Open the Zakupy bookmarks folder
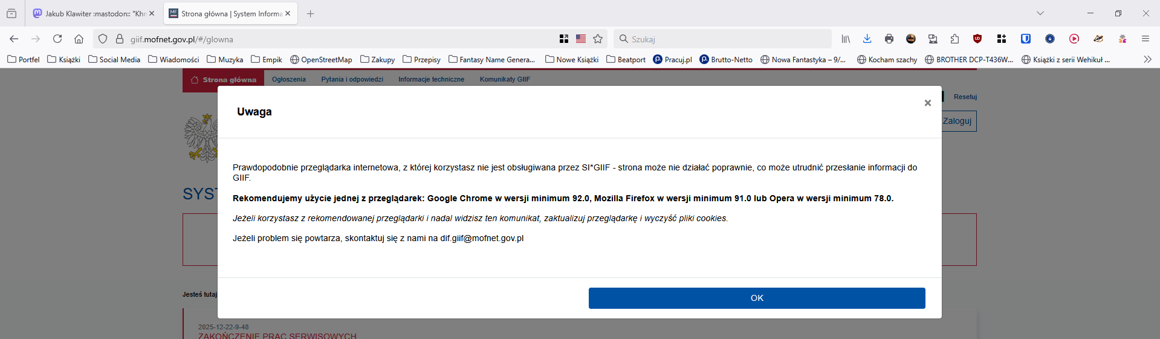 378,59
